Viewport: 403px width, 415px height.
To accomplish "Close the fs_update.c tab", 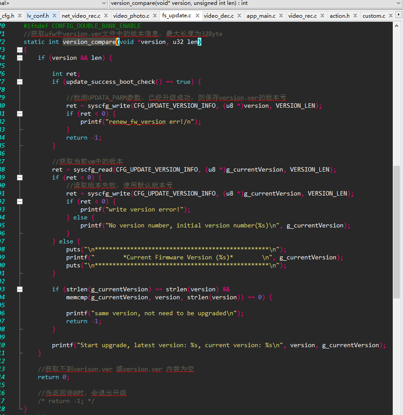I will pyautogui.click(x=197, y=16).
